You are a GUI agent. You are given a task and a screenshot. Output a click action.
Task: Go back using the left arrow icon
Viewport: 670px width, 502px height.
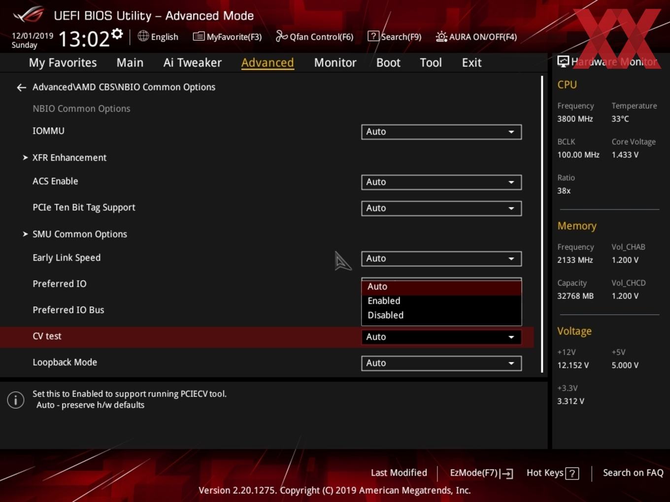21,87
